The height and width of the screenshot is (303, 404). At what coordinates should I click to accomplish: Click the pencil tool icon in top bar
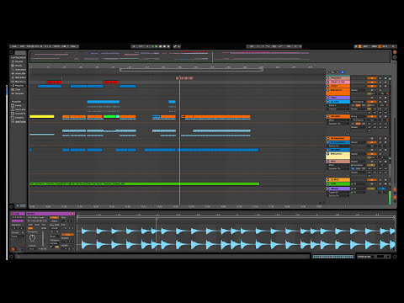click(x=356, y=46)
